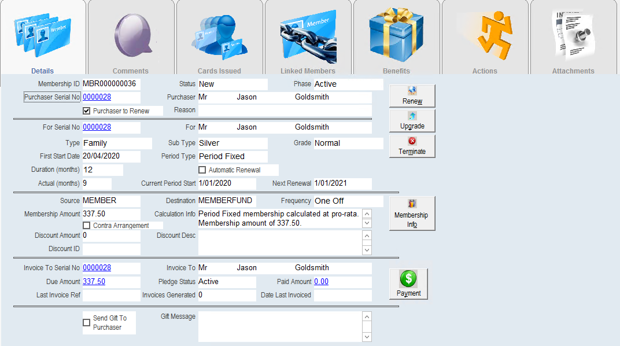620x346 pixels.
Task: Open the Cards Issued icon tab
Action: tap(219, 38)
